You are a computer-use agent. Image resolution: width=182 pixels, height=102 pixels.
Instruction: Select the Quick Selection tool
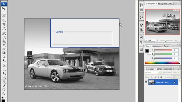coord(4,20)
